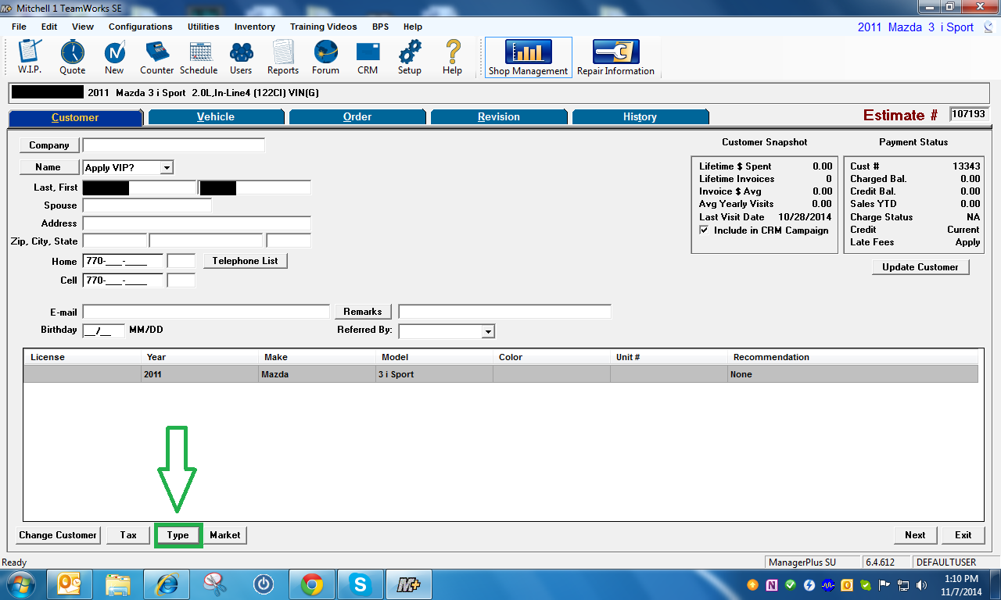Open the CRM icon
The height and width of the screenshot is (600, 1001).
(x=368, y=57)
